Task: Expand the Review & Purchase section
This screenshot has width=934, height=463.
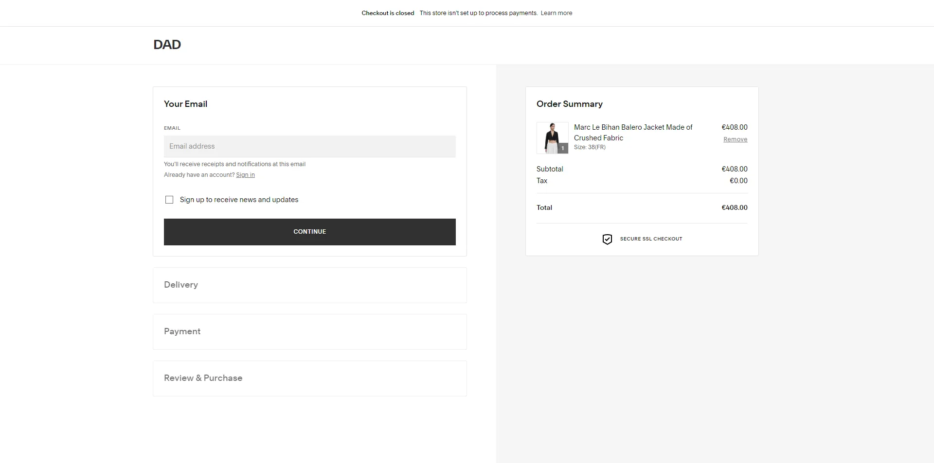Action: click(x=310, y=378)
